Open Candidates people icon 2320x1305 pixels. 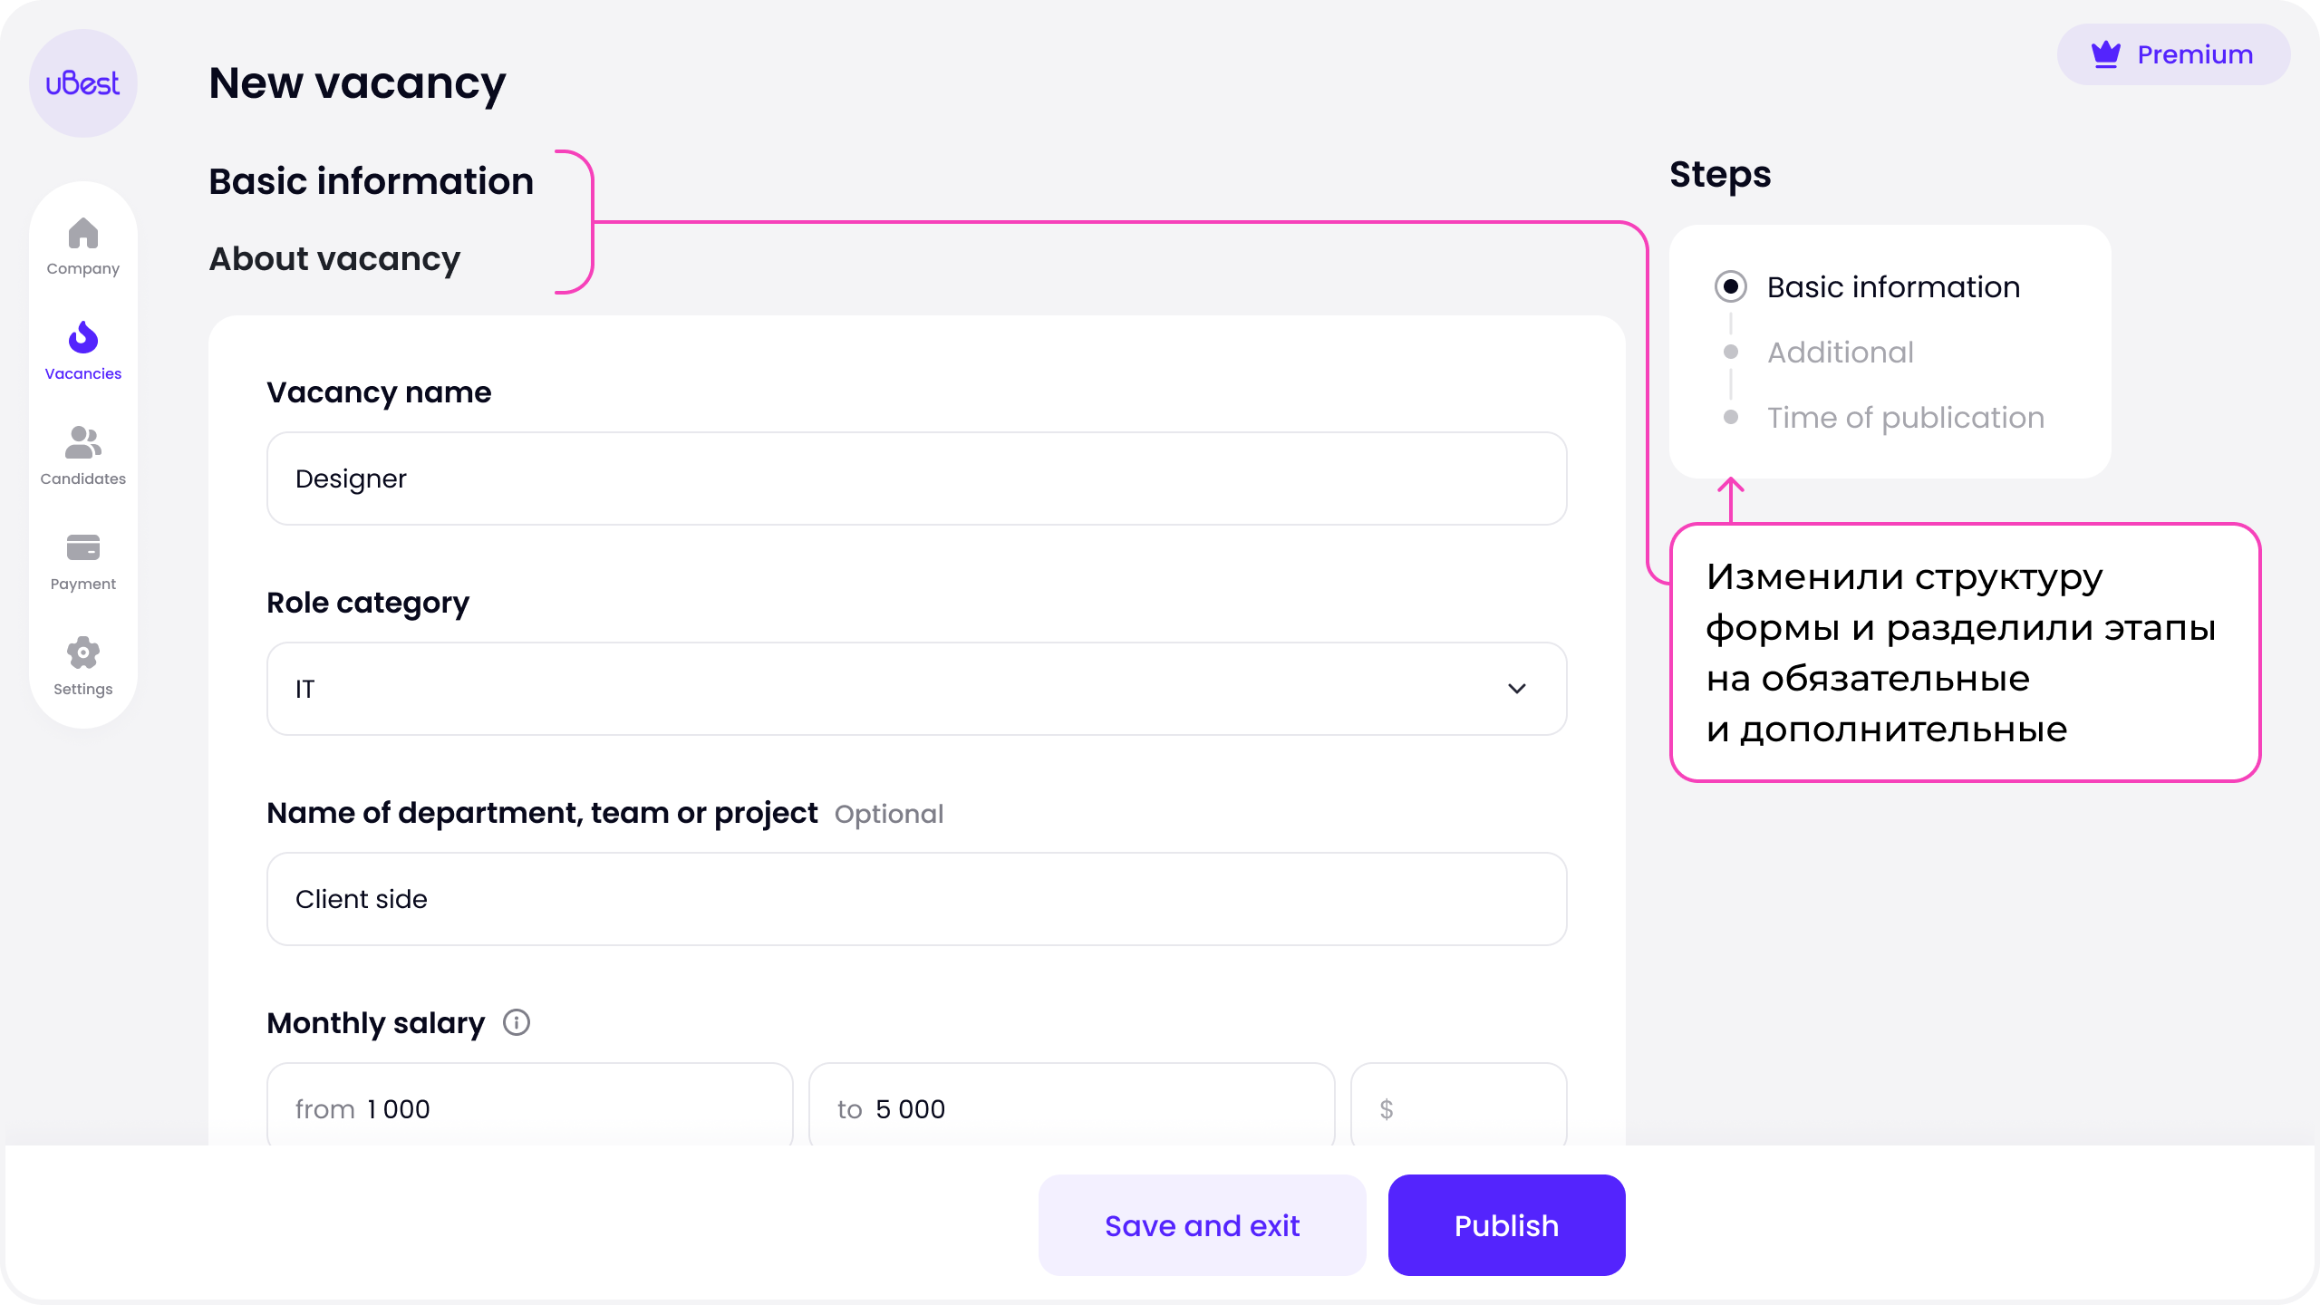point(82,442)
